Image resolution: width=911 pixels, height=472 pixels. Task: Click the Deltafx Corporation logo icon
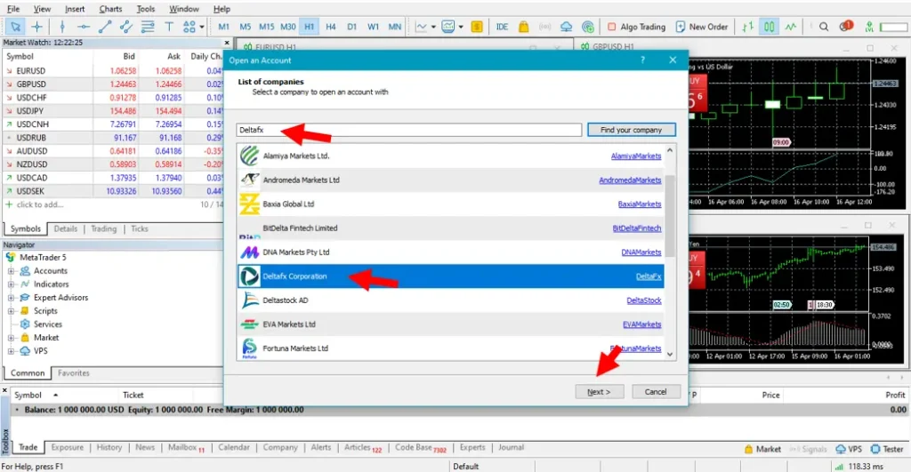click(x=250, y=276)
